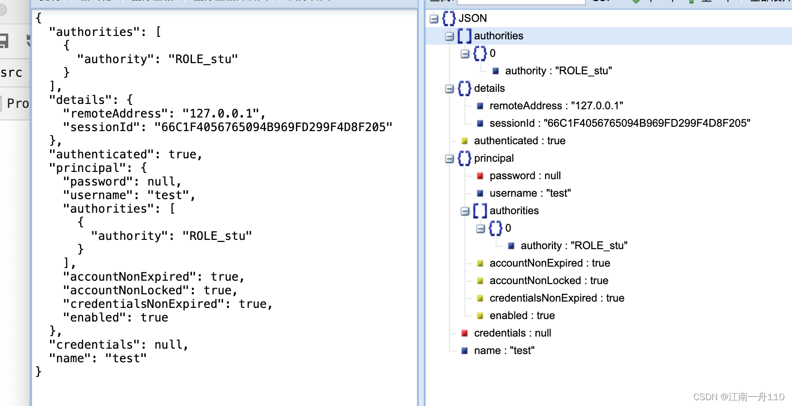Click the yellow icon beside authenticated
The width and height of the screenshot is (792, 406).
pos(465,141)
